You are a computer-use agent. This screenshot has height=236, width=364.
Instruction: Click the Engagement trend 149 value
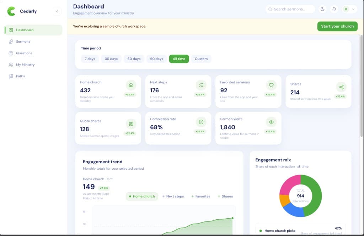[x=89, y=187]
